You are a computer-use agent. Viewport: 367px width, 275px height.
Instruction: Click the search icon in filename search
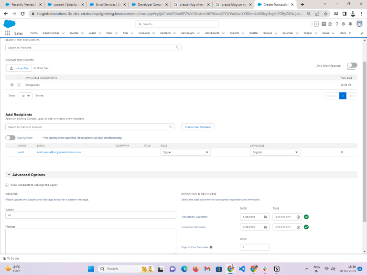(177, 47)
